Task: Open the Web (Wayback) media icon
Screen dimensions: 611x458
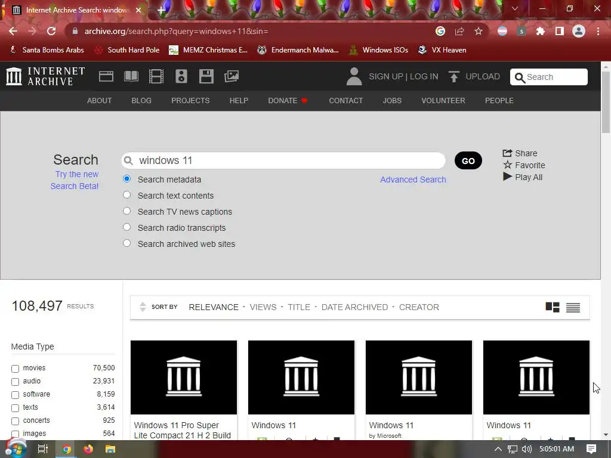Action: (x=106, y=76)
